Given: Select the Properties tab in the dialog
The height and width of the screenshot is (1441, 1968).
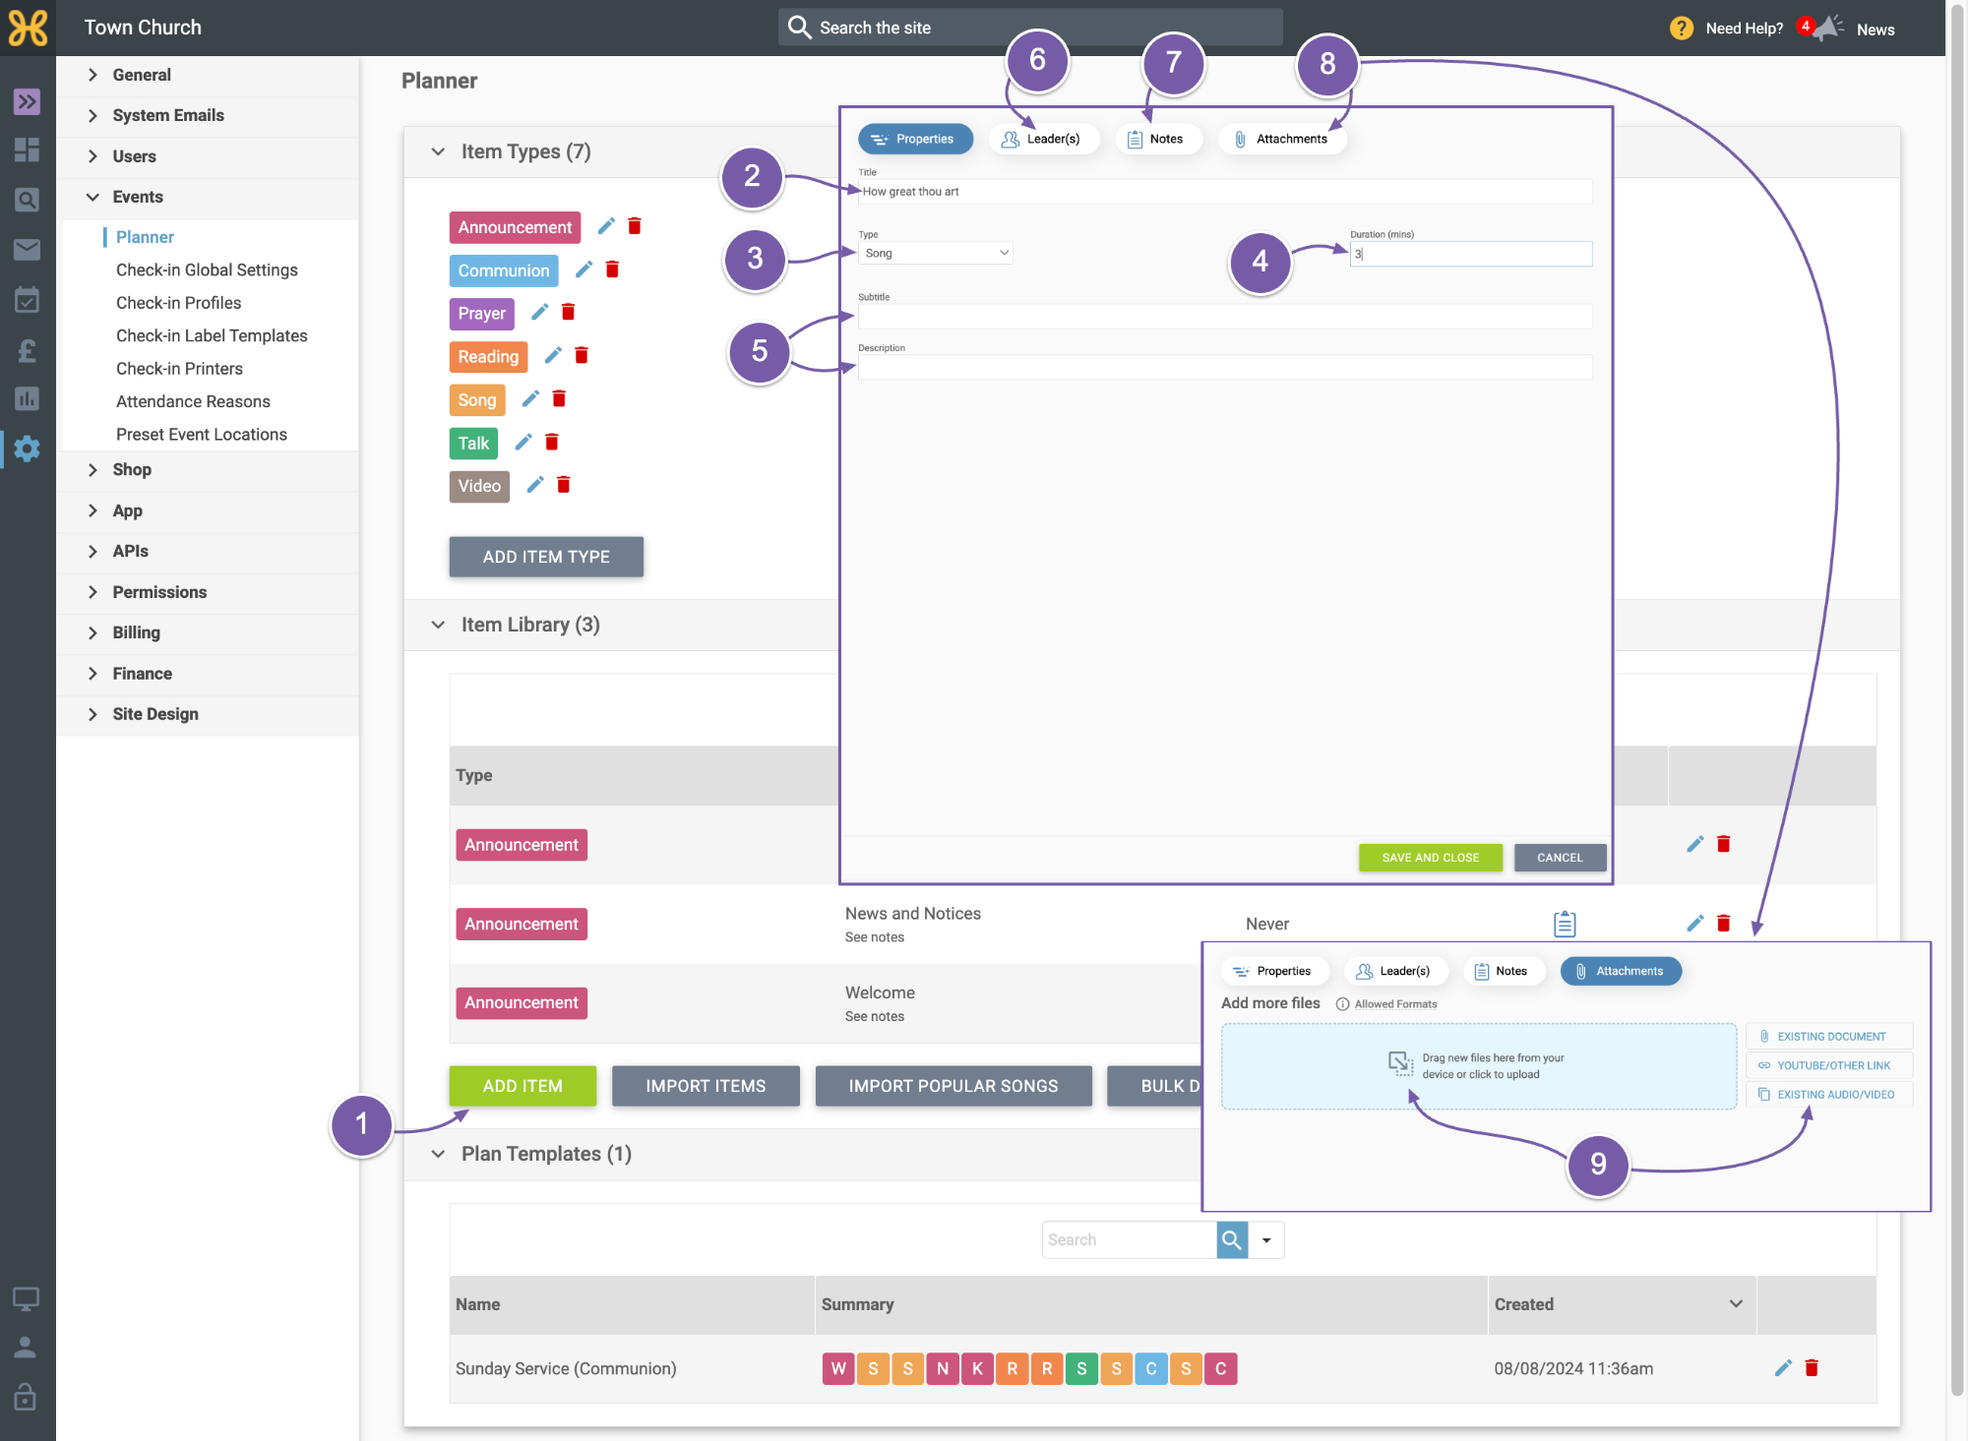Looking at the screenshot, I should 915,139.
